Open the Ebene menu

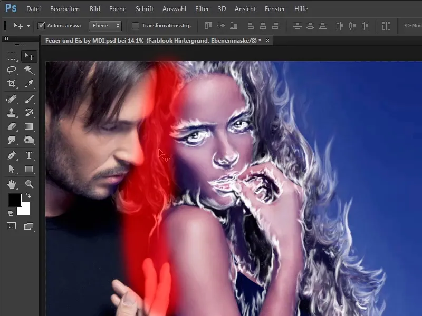click(118, 9)
